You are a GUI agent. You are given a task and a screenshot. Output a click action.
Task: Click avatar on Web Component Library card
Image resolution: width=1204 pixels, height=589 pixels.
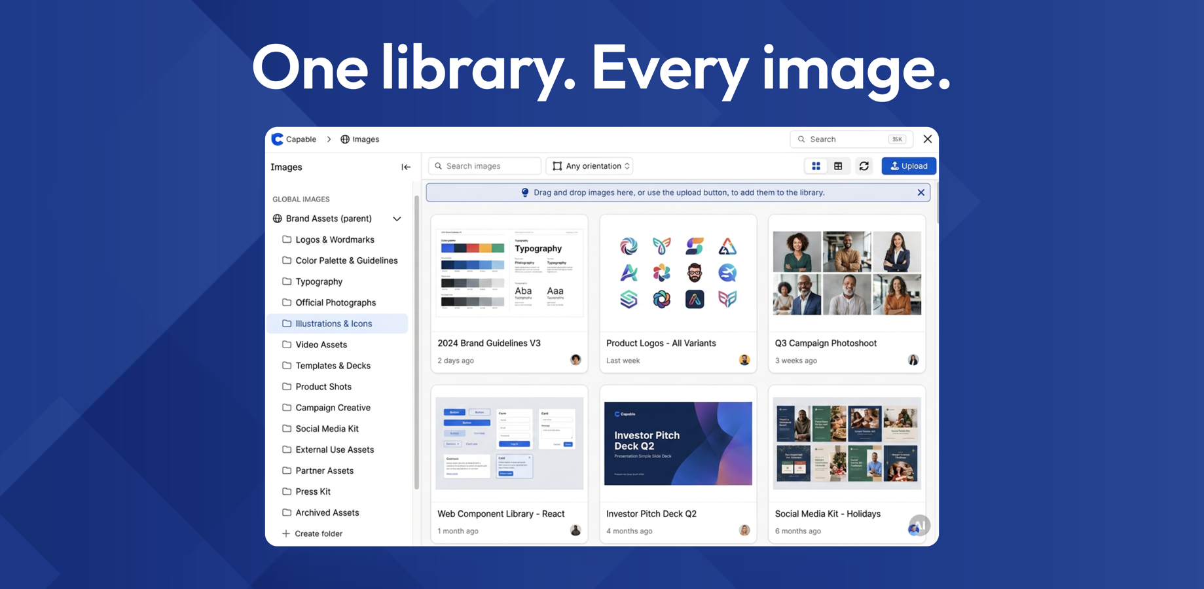[575, 530]
